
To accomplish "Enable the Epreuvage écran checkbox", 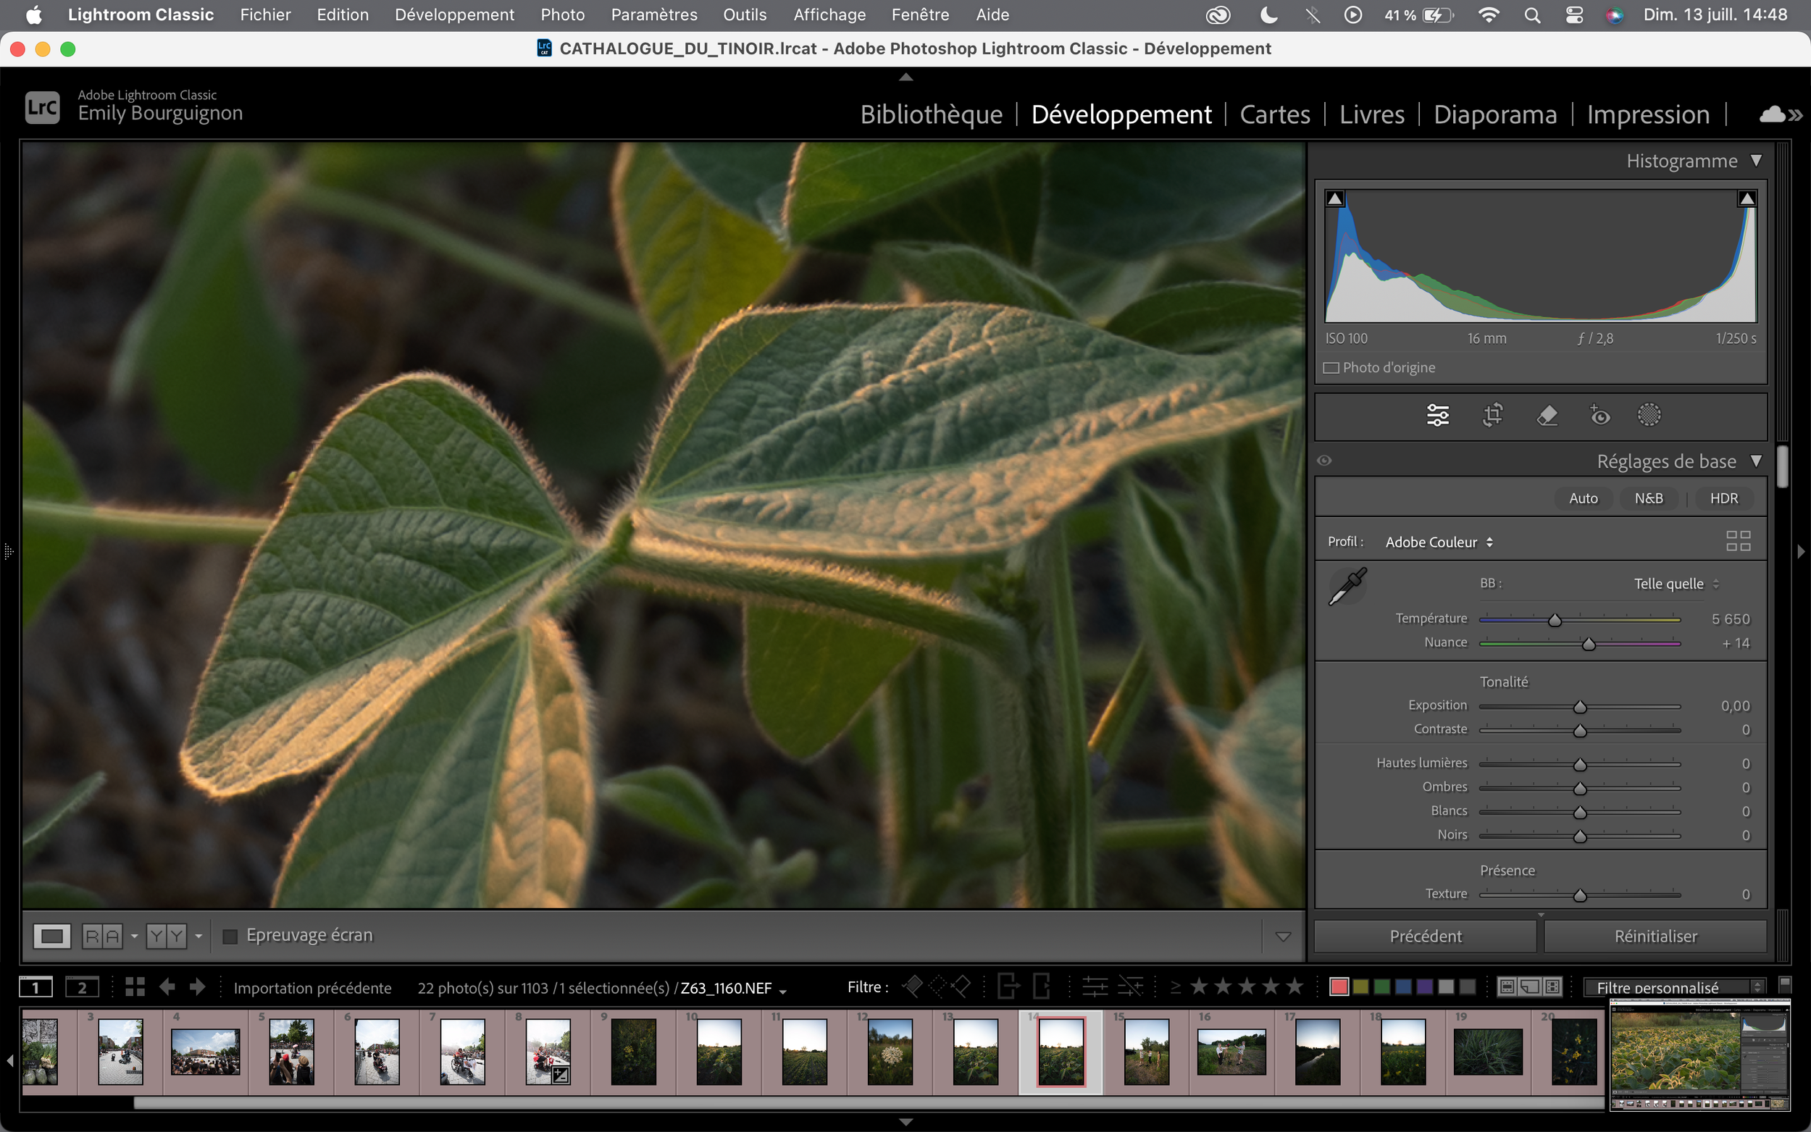I will (x=230, y=936).
